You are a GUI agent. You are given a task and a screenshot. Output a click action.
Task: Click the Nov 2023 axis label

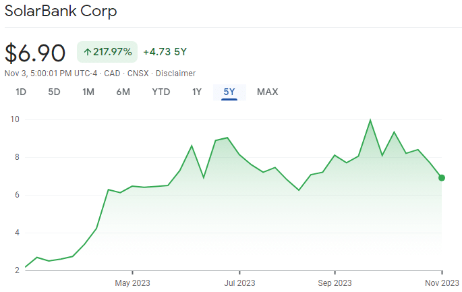pos(442,283)
